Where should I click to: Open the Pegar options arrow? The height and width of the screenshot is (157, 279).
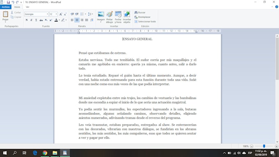coord(5,22)
